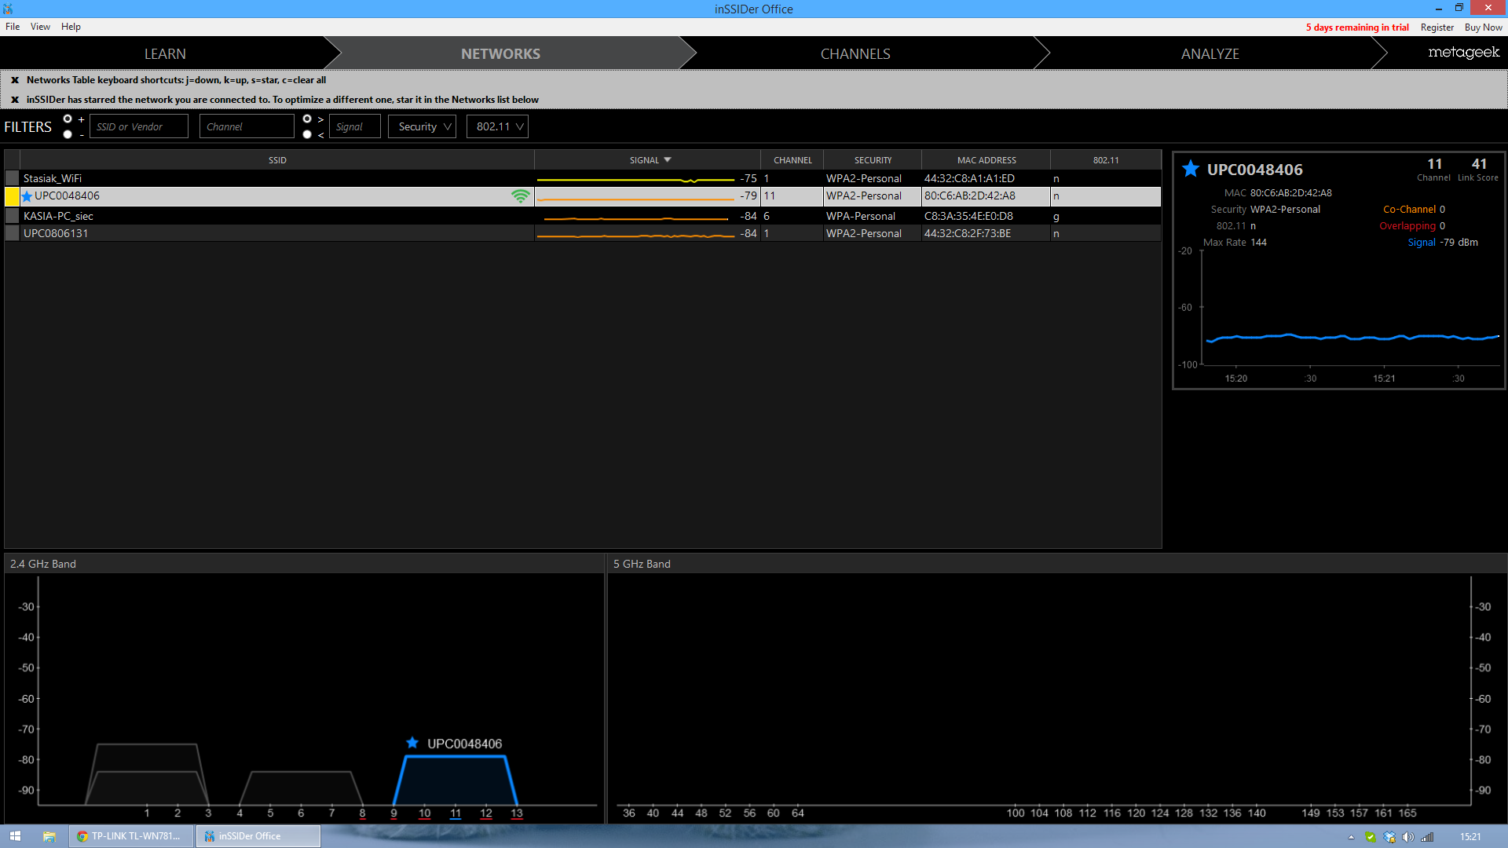
Task: Open the 802.11 filter dropdown
Action: pyautogui.click(x=497, y=126)
